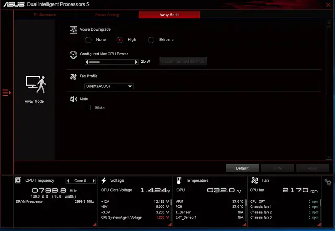The width and height of the screenshot is (335, 231).
Task: Click the +12V voltage row
Action: [x=135, y=202]
